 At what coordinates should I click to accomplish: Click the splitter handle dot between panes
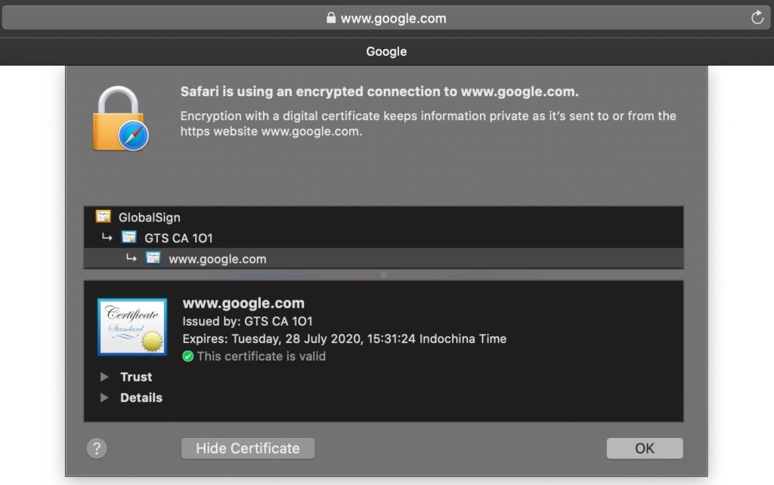coord(383,275)
